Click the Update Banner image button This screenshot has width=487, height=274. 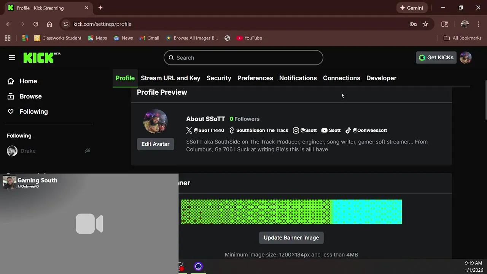291,237
